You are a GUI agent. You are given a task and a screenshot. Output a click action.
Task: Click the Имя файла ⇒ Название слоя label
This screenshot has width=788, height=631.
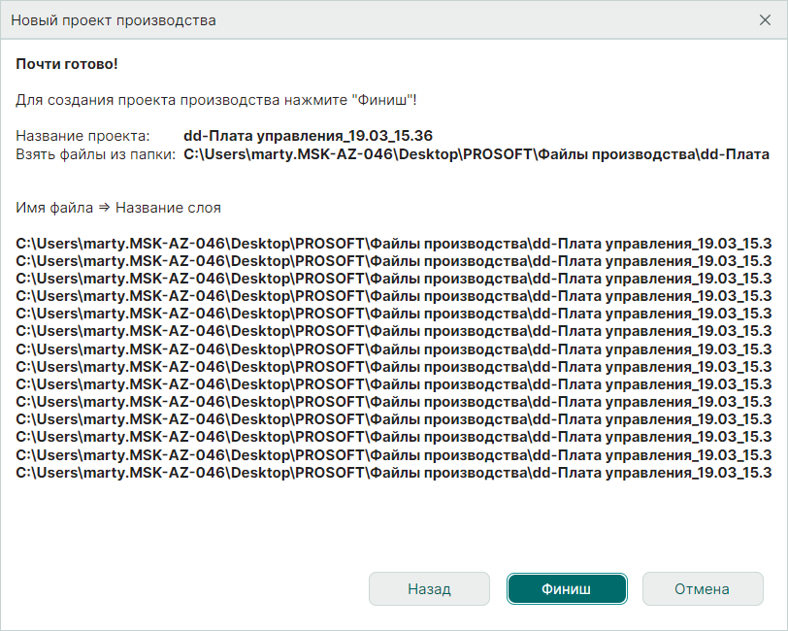click(118, 208)
